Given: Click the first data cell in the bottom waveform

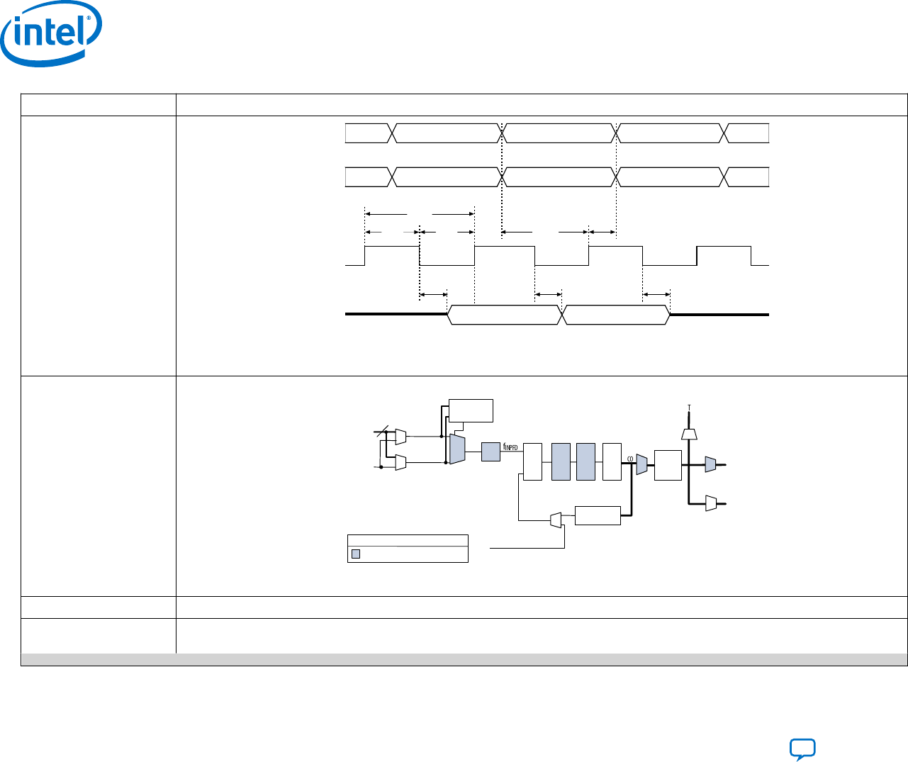Looking at the screenshot, I should 504,315.
